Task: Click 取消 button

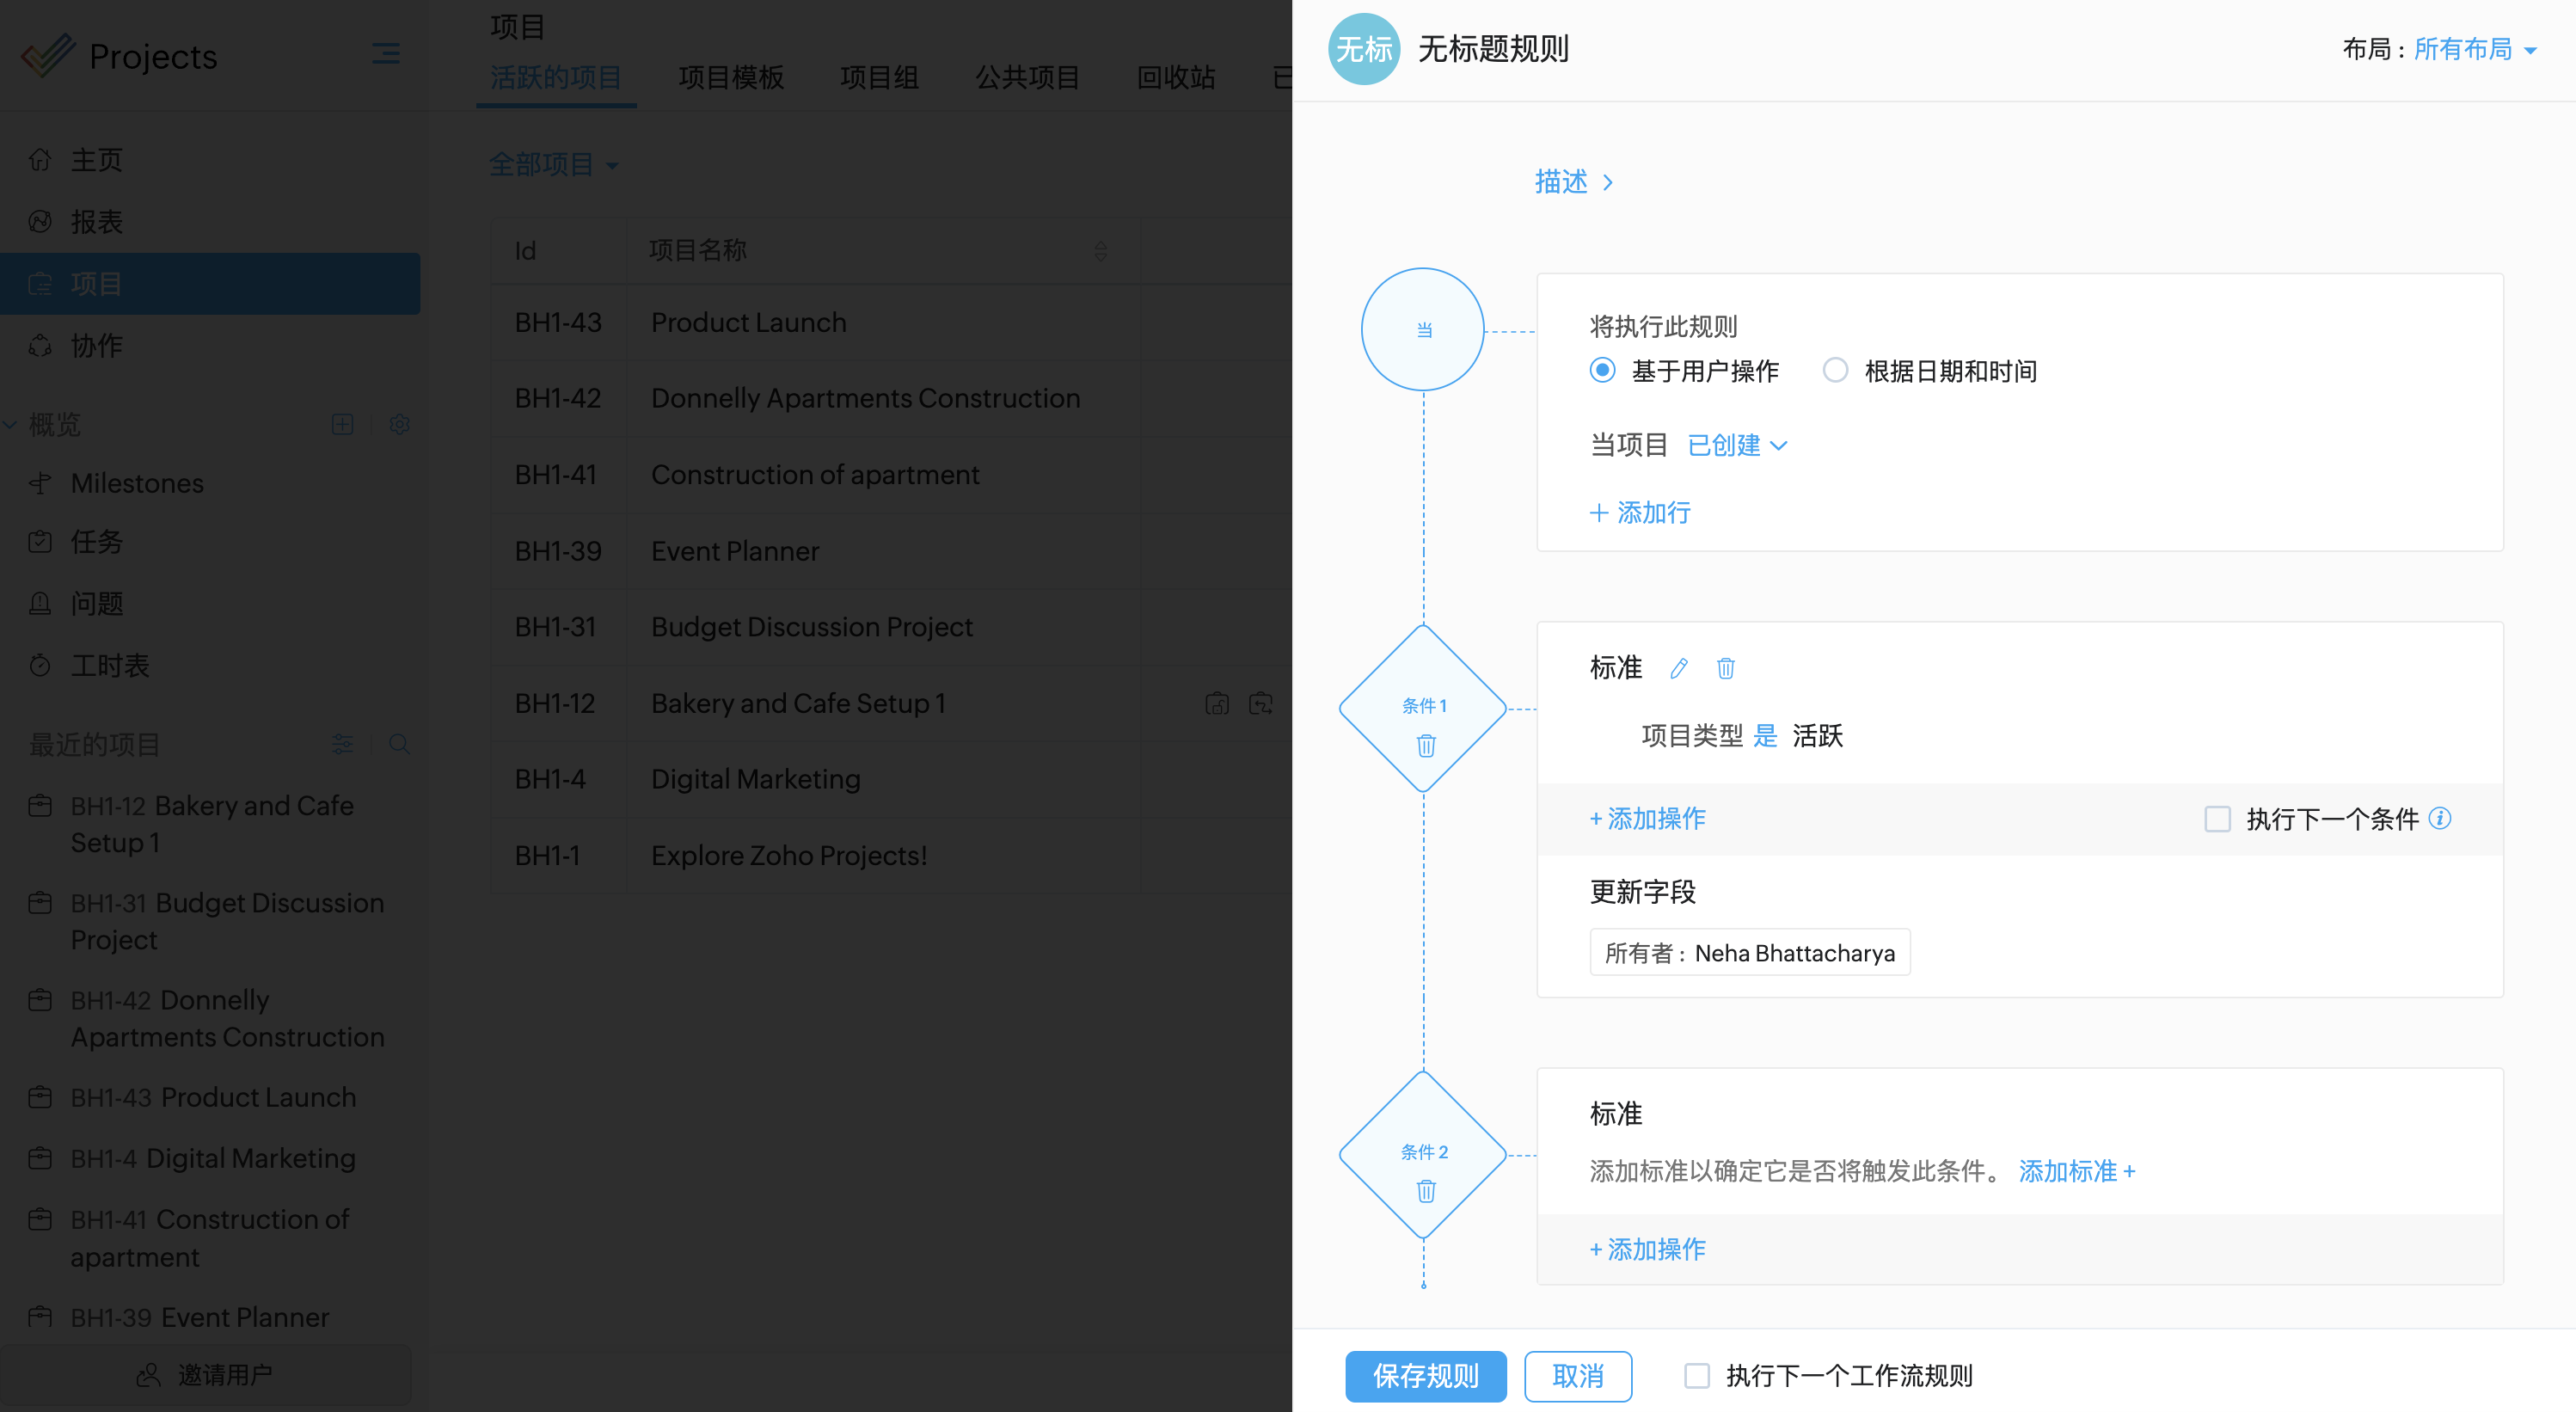Action: (1577, 1376)
